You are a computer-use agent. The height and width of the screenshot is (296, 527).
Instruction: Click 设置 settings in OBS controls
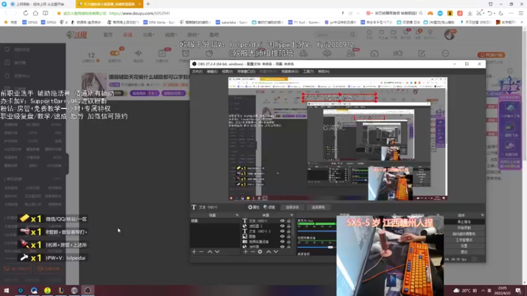464,245
